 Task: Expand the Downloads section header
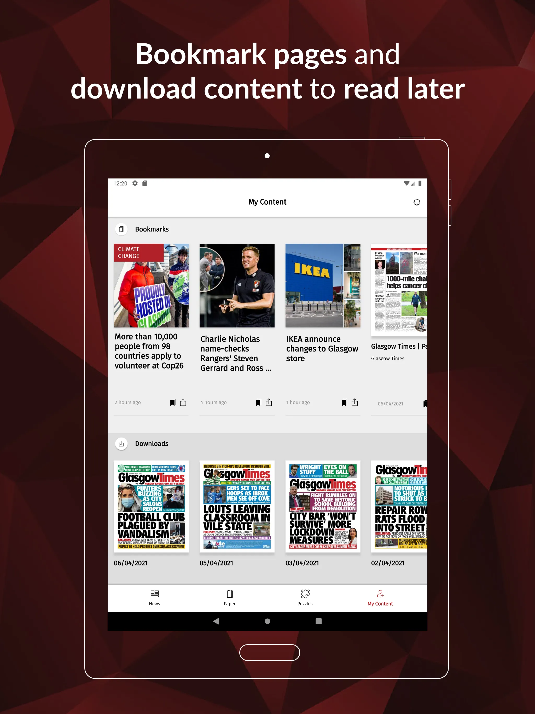(x=152, y=443)
